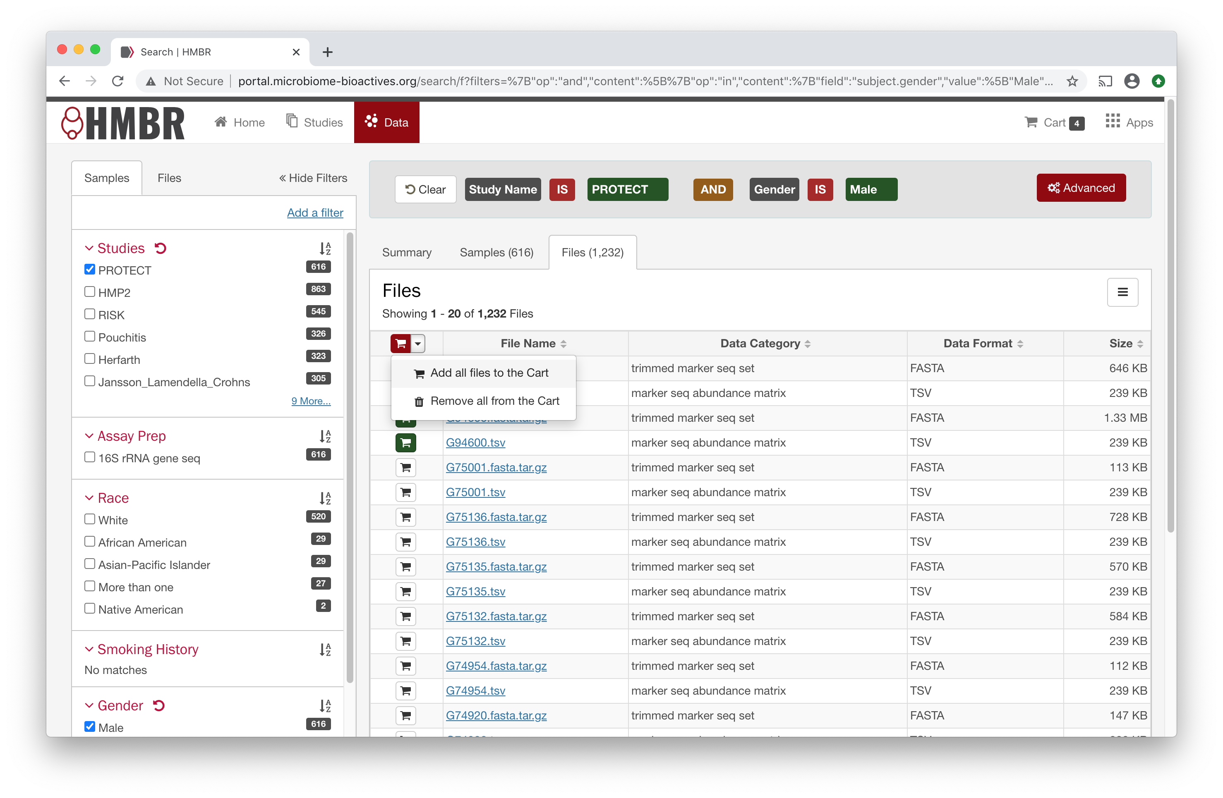Enable the HMP2 study checkbox
This screenshot has width=1223, height=798.
90,291
